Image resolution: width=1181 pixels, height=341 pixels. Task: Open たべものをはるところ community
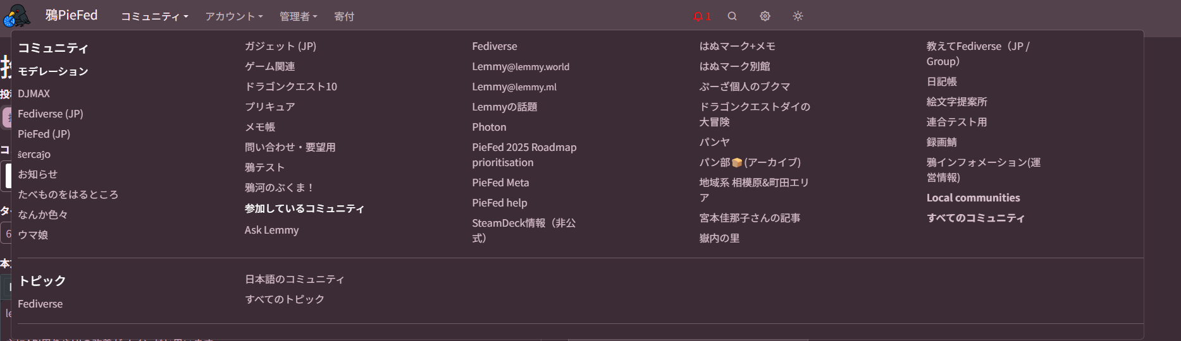point(68,194)
